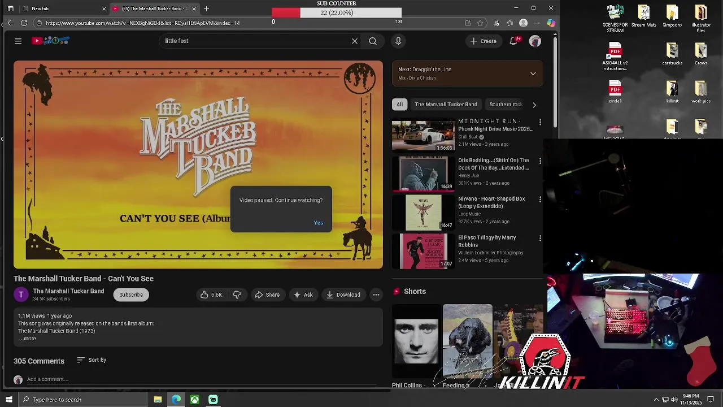Open the YouTube guide hamburger menu
This screenshot has width=723, height=407.
click(x=18, y=41)
